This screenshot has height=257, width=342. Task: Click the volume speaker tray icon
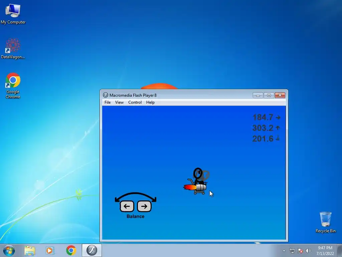click(x=308, y=251)
